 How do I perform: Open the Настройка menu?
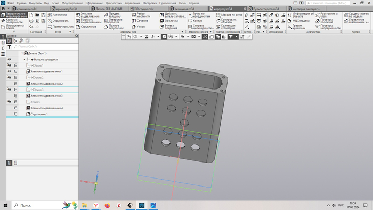pyautogui.click(x=150, y=3)
